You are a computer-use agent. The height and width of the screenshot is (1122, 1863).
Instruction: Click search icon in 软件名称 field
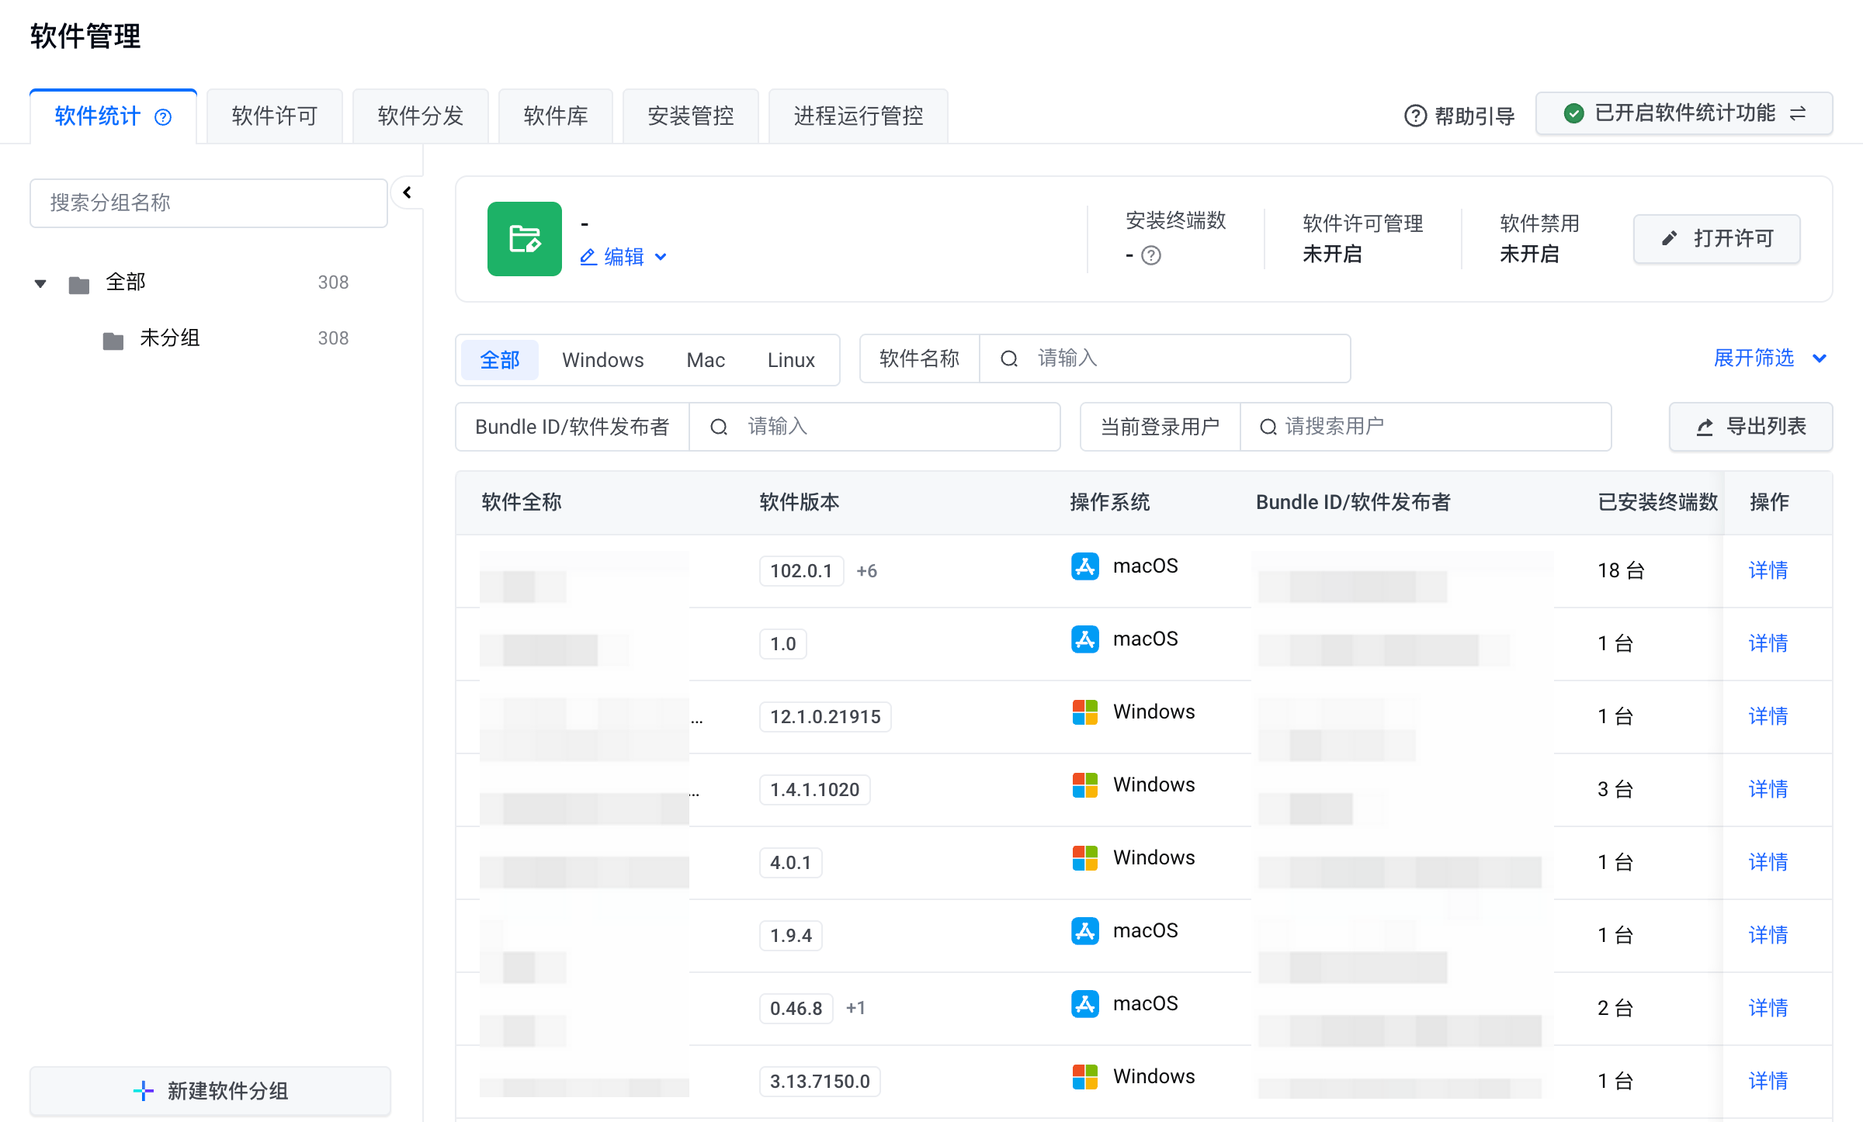click(1008, 358)
